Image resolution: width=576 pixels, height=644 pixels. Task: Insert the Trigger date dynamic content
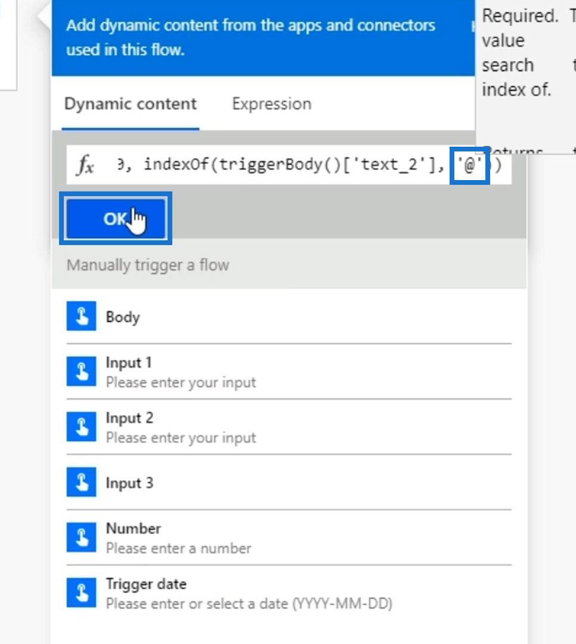point(289,593)
